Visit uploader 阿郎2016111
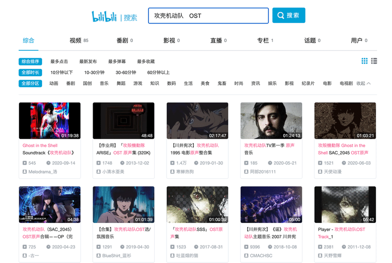This screenshot has width=392, height=263. [x=263, y=172]
